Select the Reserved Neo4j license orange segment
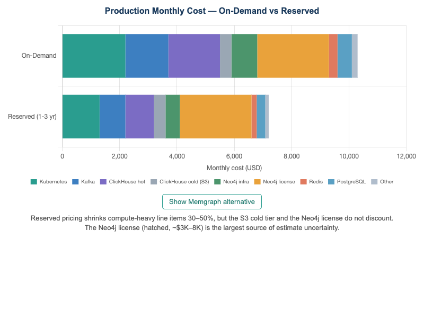The width and height of the screenshot is (424, 318). pyautogui.click(x=216, y=117)
